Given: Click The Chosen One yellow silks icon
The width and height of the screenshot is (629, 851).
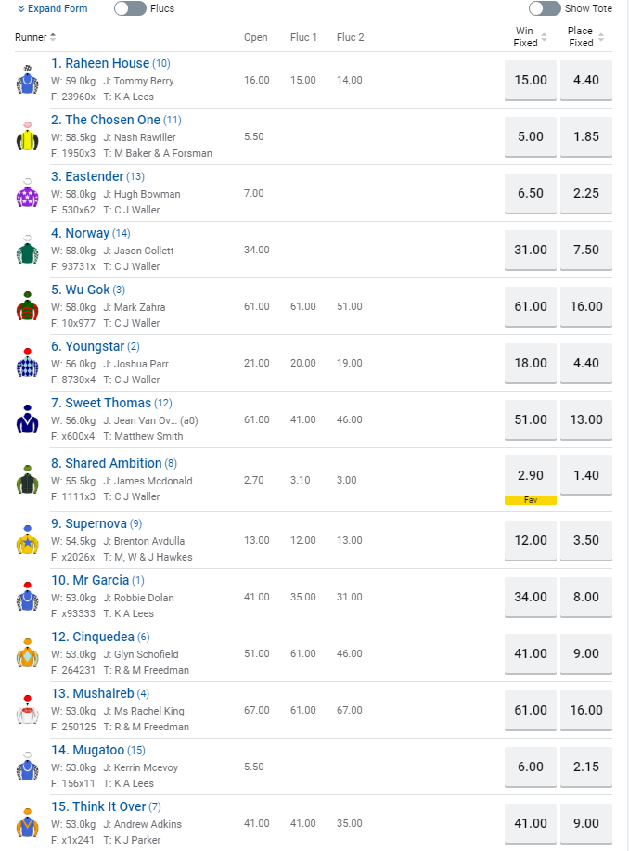Looking at the screenshot, I should pos(27,136).
